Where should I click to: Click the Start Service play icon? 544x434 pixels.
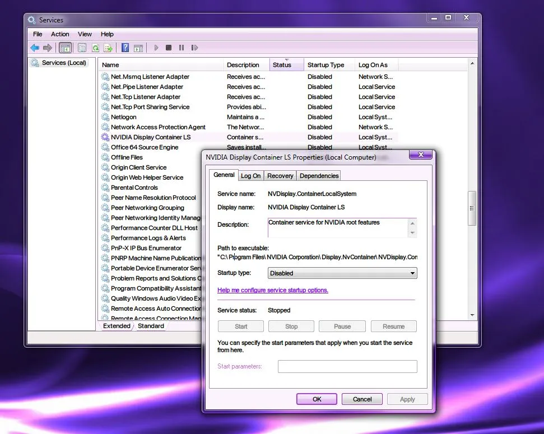click(156, 48)
